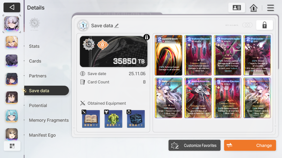View the Upward Slash card

pos(169,55)
